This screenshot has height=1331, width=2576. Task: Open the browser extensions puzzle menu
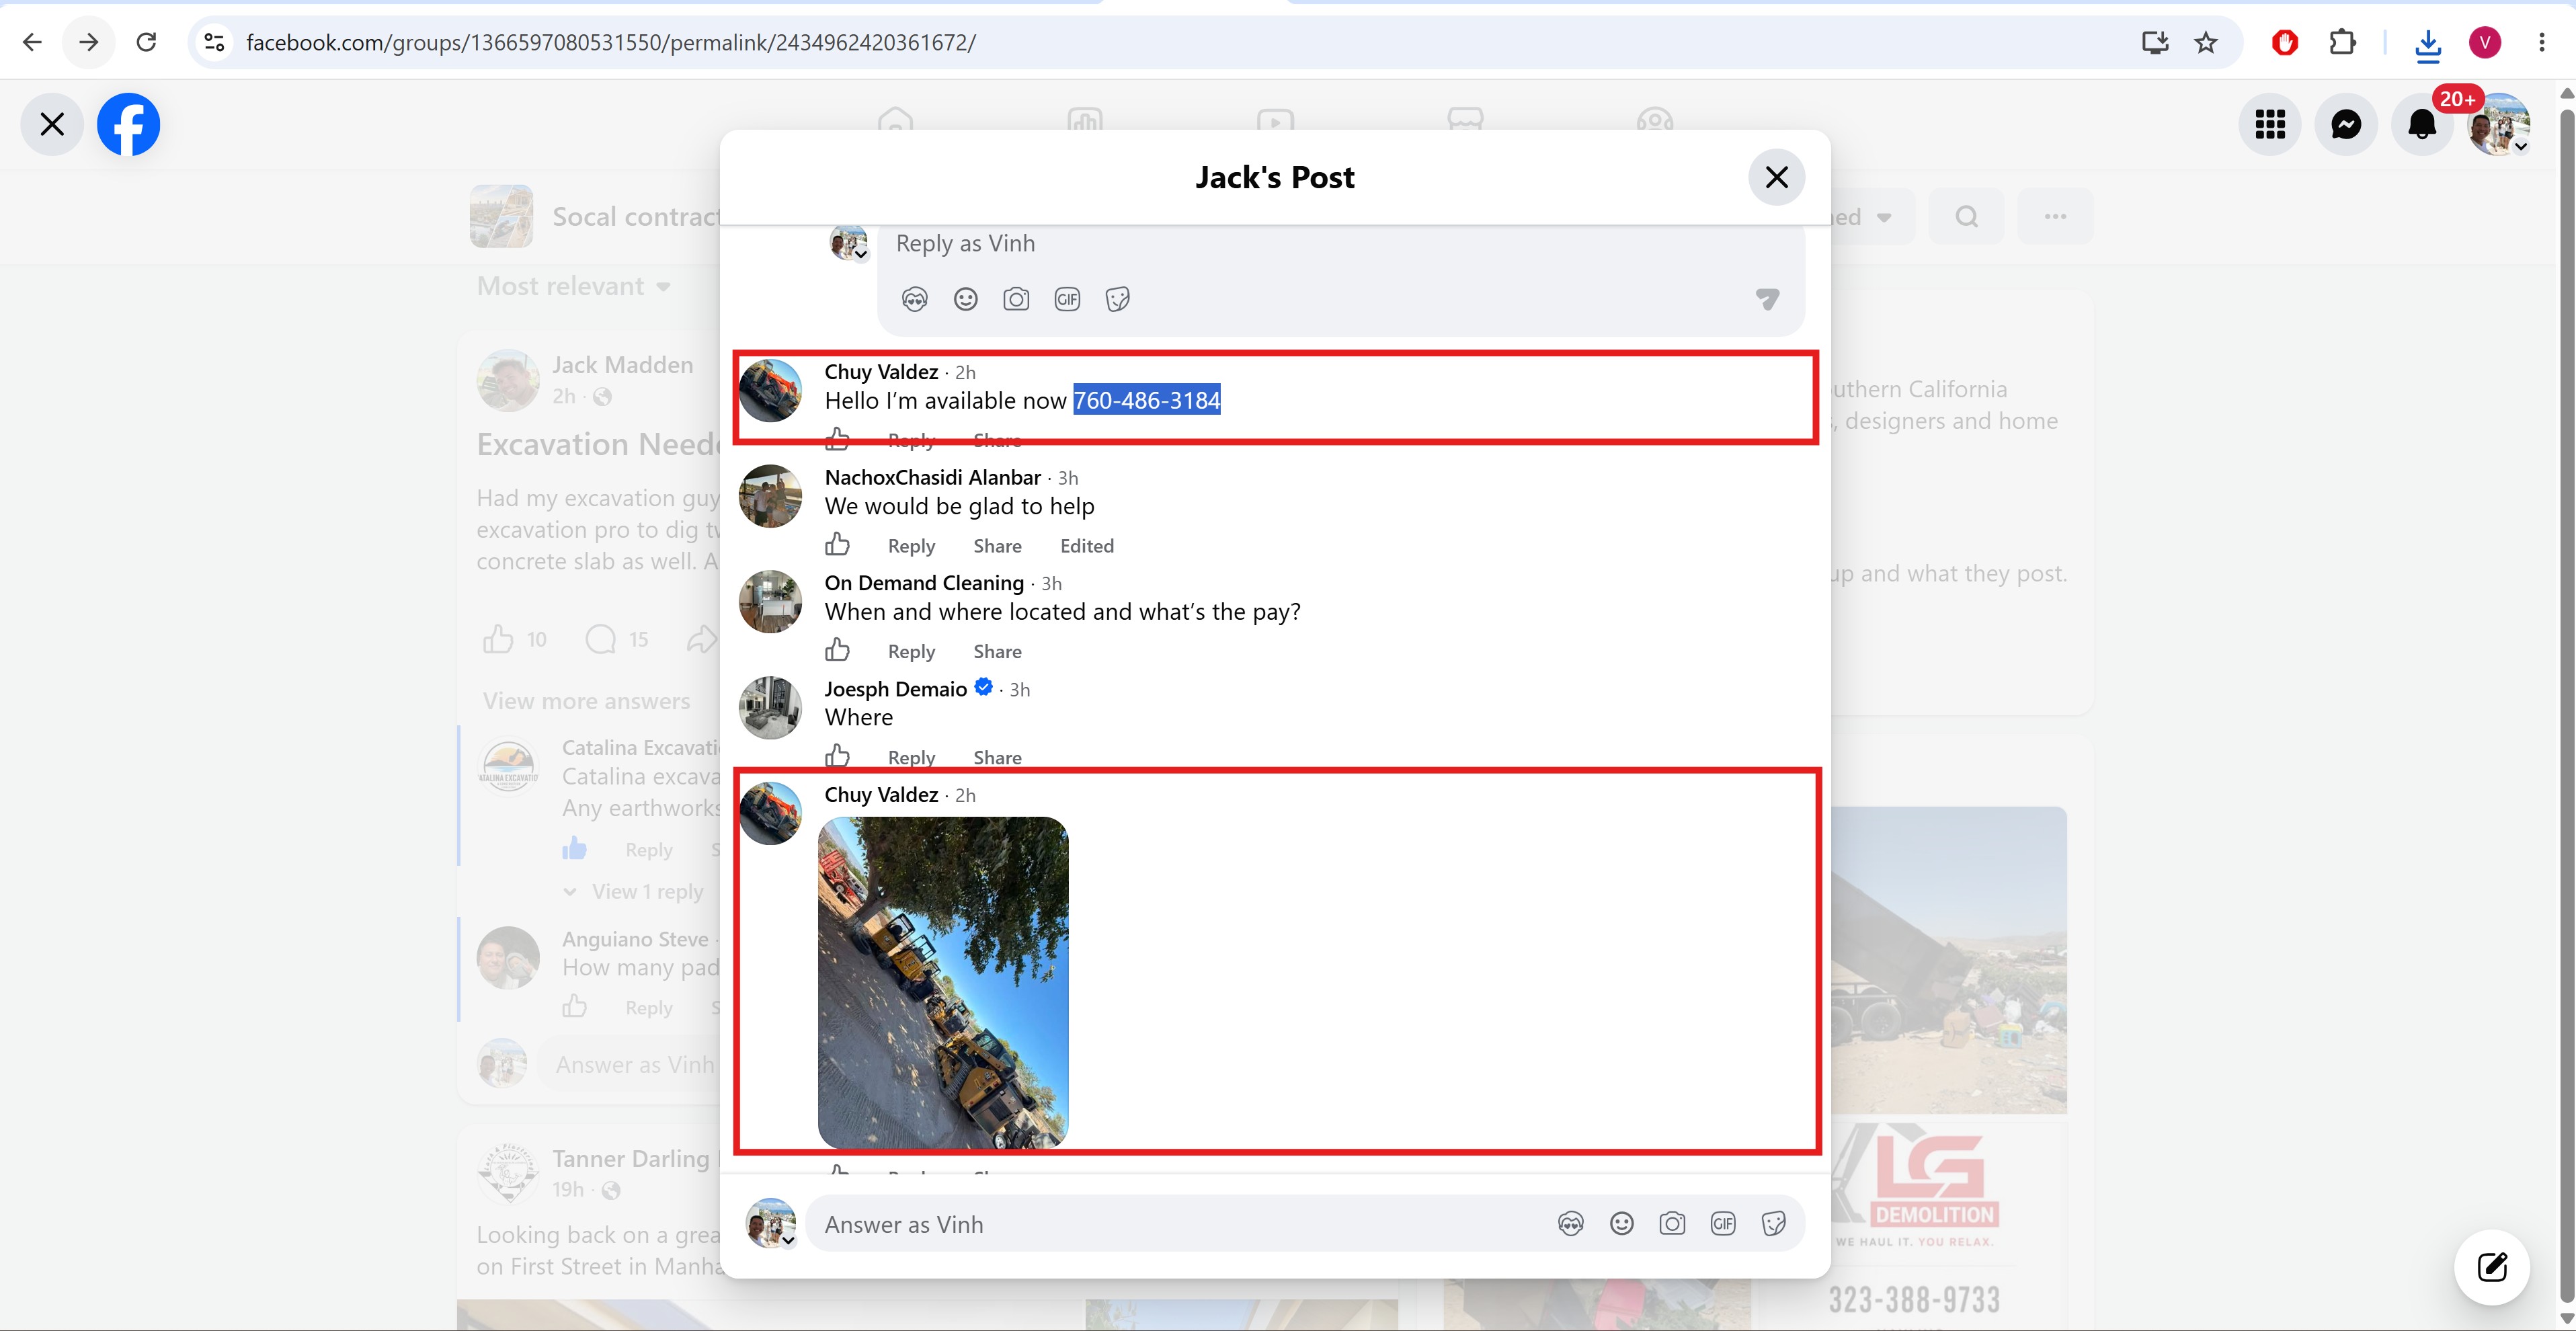(x=2342, y=42)
